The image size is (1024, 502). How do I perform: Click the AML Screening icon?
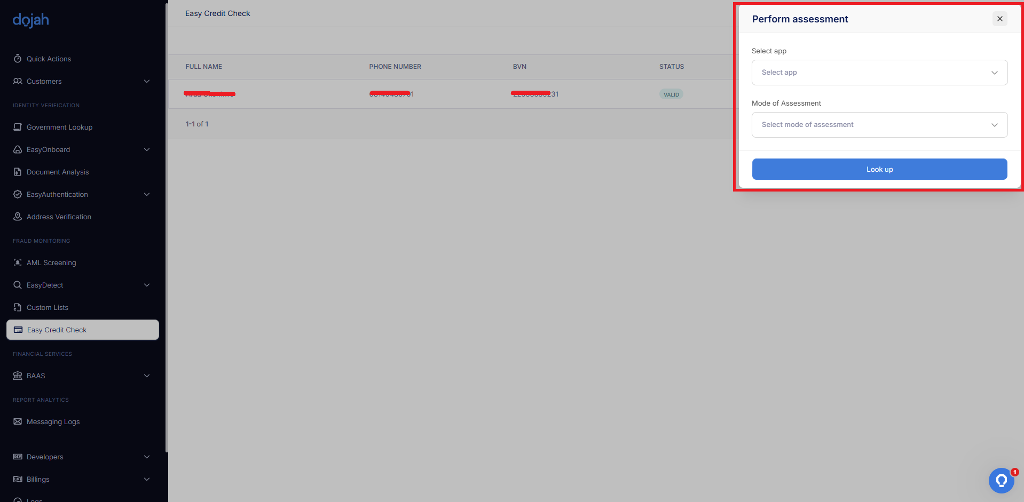click(18, 262)
